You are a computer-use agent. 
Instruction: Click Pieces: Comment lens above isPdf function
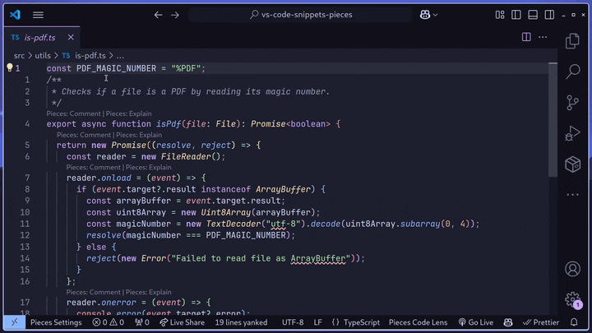pos(74,113)
